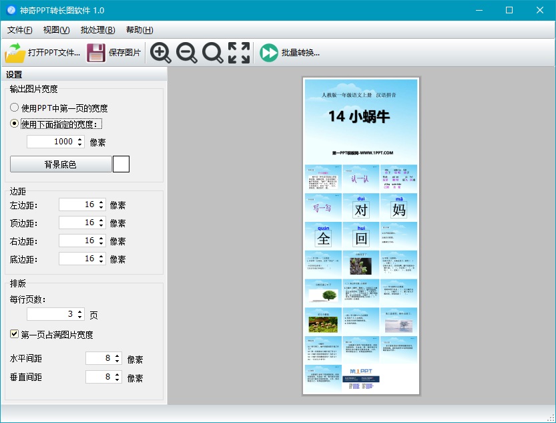Click the 打开PPT文件 open folder icon
The image size is (556, 423).
pyautogui.click(x=13, y=53)
